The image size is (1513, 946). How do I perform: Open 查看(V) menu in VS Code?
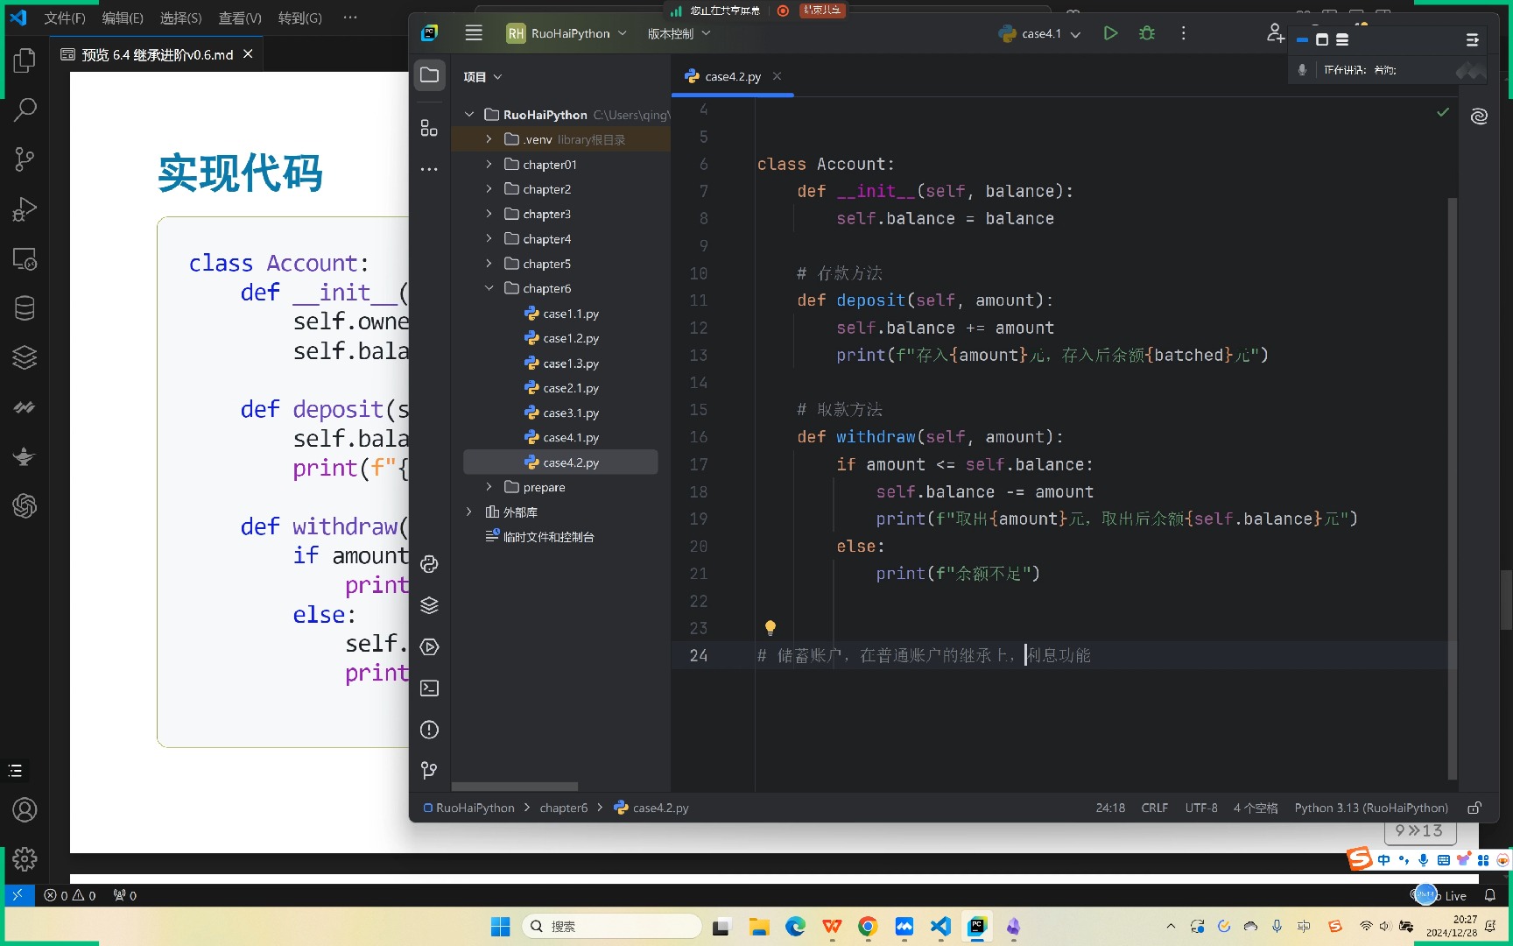[240, 18]
